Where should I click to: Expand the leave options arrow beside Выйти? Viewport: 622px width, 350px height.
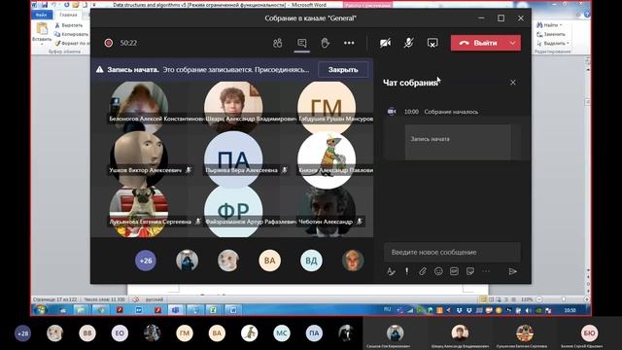click(513, 43)
